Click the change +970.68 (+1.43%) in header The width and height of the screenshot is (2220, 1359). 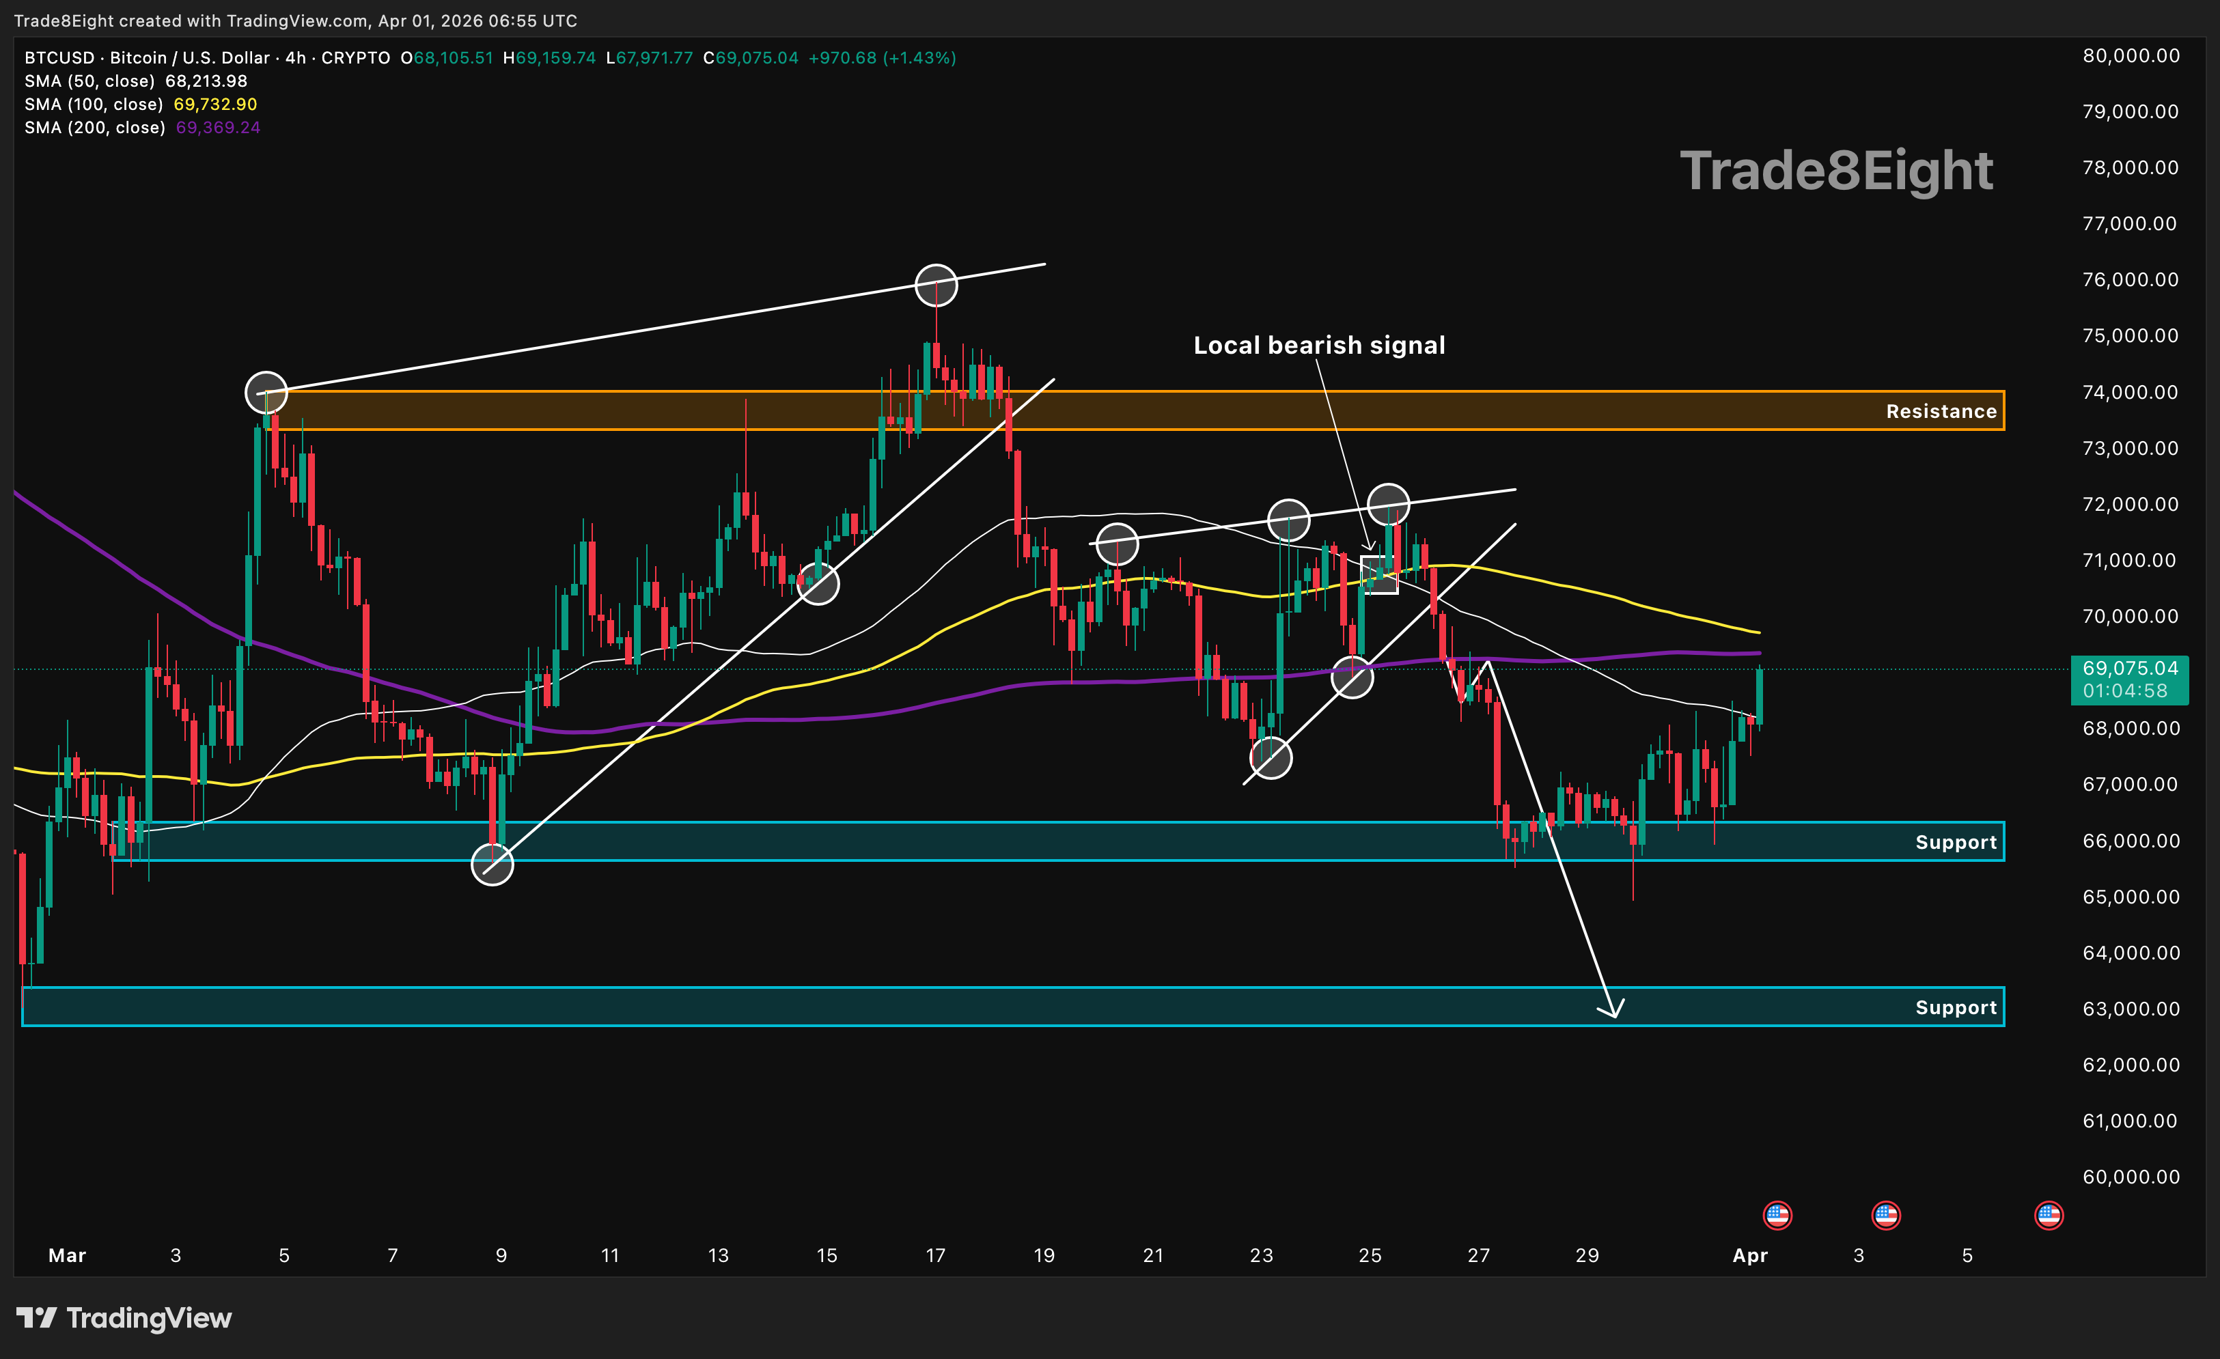tap(882, 57)
